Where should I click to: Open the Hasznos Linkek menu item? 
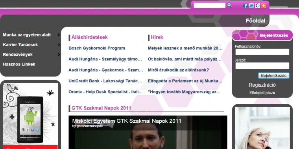[19, 64]
